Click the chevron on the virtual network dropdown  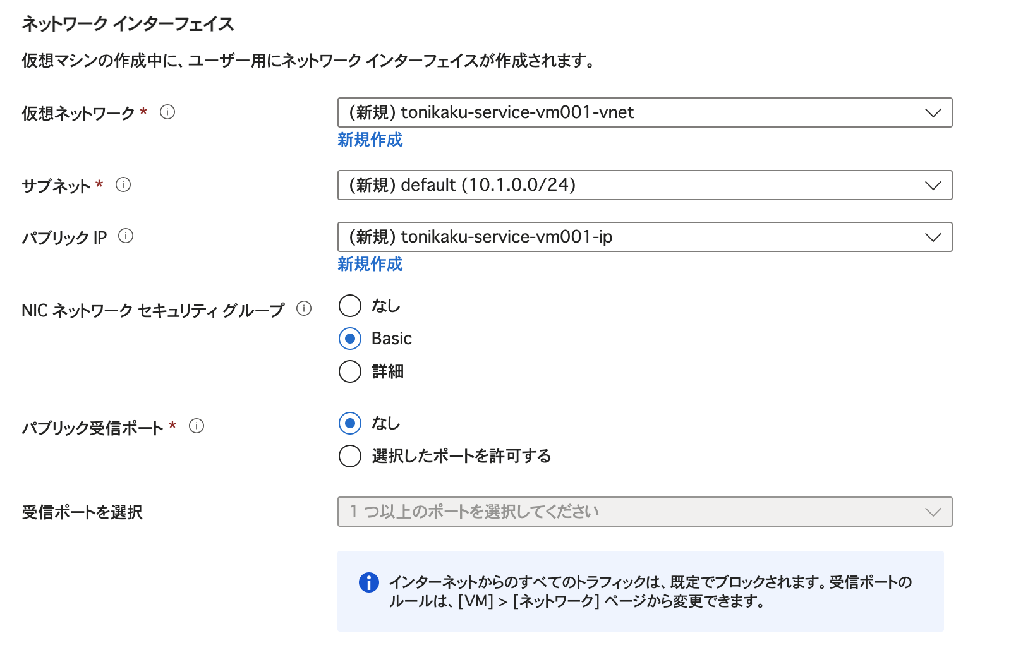(933, 113)
